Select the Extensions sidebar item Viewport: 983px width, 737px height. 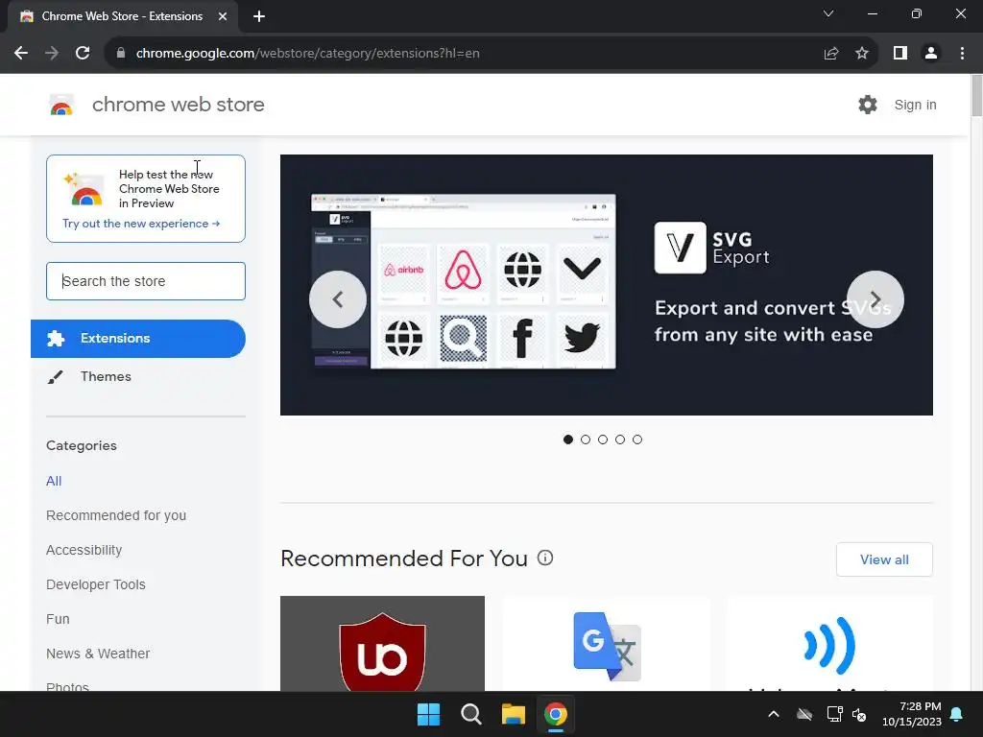(x=138, y=339)
